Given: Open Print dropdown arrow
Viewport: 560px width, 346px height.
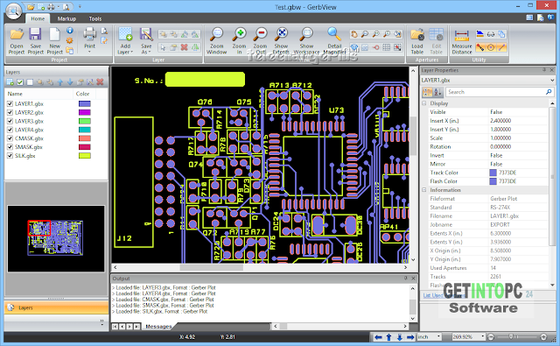Looking at the screenshot, I should click(89, 53).
